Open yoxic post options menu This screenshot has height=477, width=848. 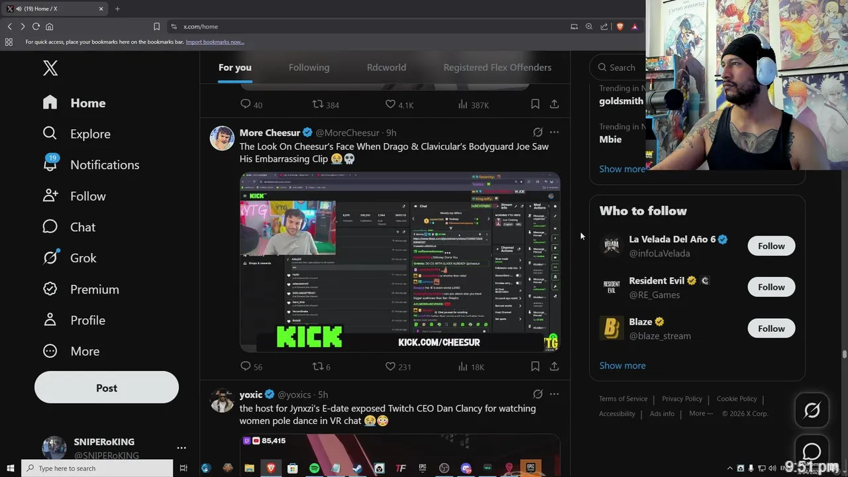coord(555,394)
